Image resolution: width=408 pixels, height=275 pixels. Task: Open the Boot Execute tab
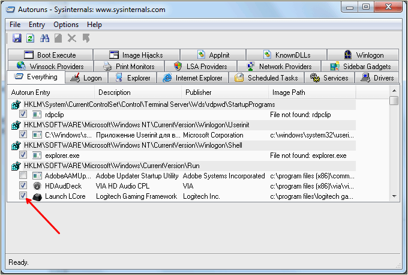pyautogui.click(x=50, y=55)
